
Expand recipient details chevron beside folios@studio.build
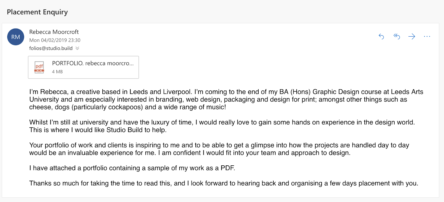pyautogui.click(x=77, y=48)
